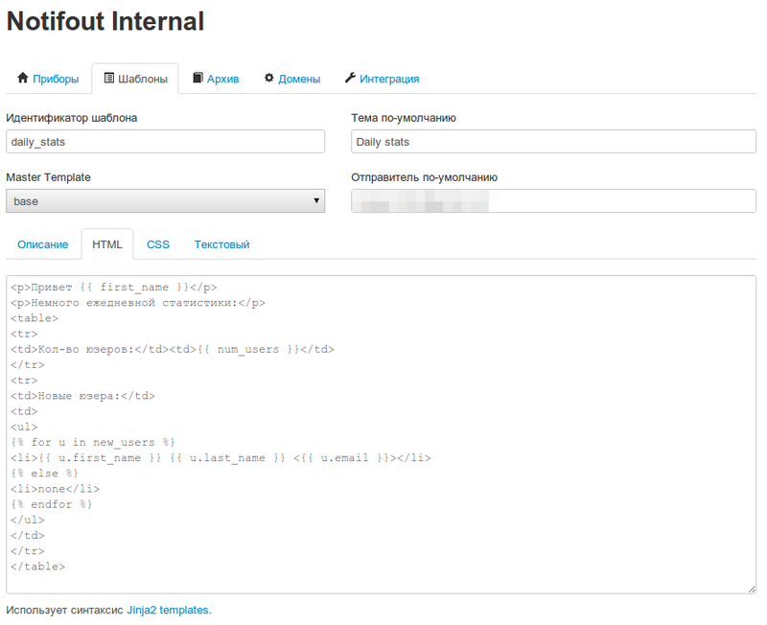Focus the template identifier field daily_stats

pos(165,142)
